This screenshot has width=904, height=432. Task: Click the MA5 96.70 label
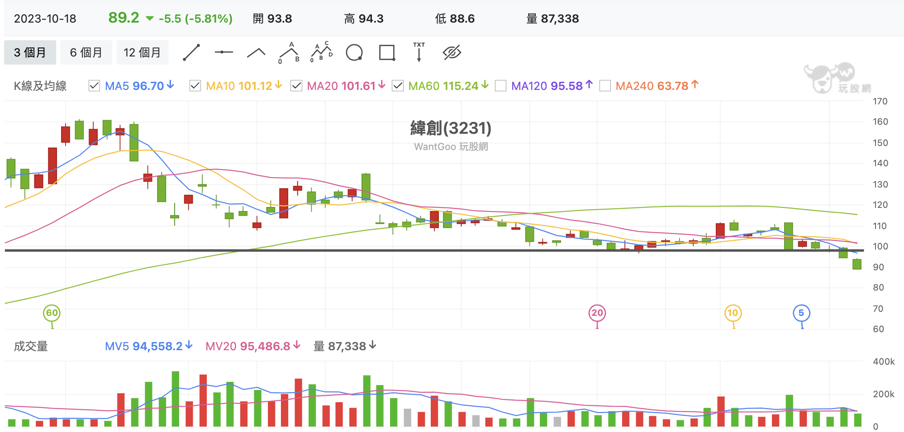pos(139,86)
